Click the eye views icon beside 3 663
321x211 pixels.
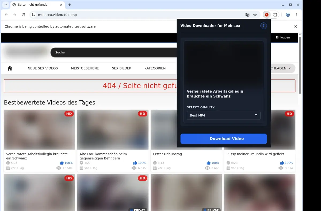208,168
